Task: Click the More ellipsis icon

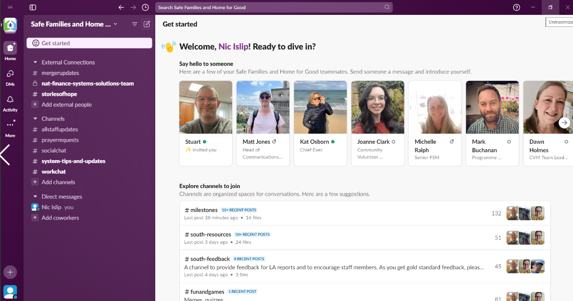Action: pyautogui.click(x=10, y=127)
